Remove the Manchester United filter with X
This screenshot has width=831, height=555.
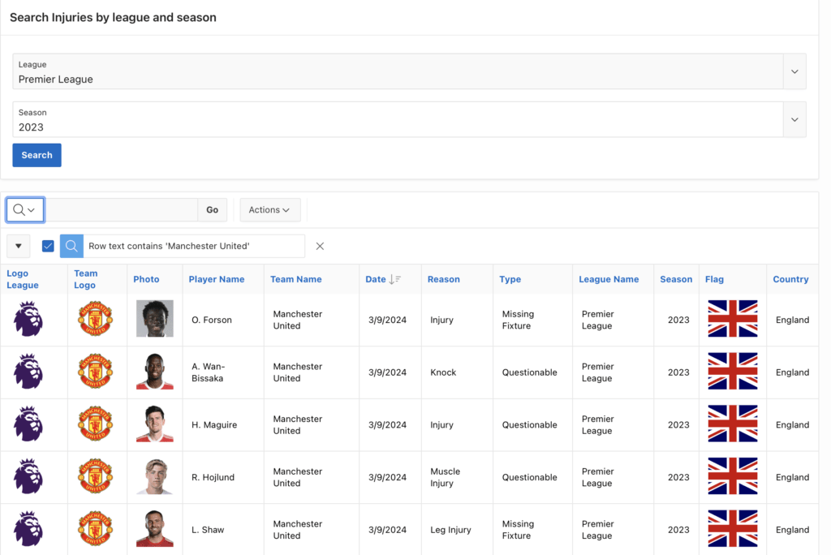pos(320,246)
